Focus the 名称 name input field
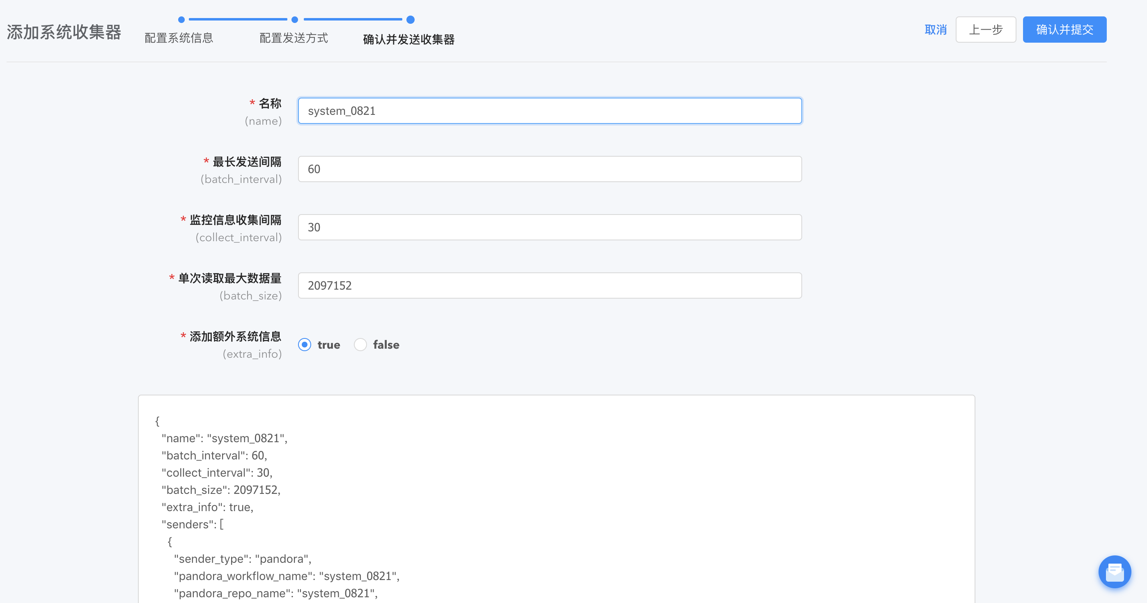This screenshot has height=603, width=1147. pyautogui.click(x=550, y=111)
